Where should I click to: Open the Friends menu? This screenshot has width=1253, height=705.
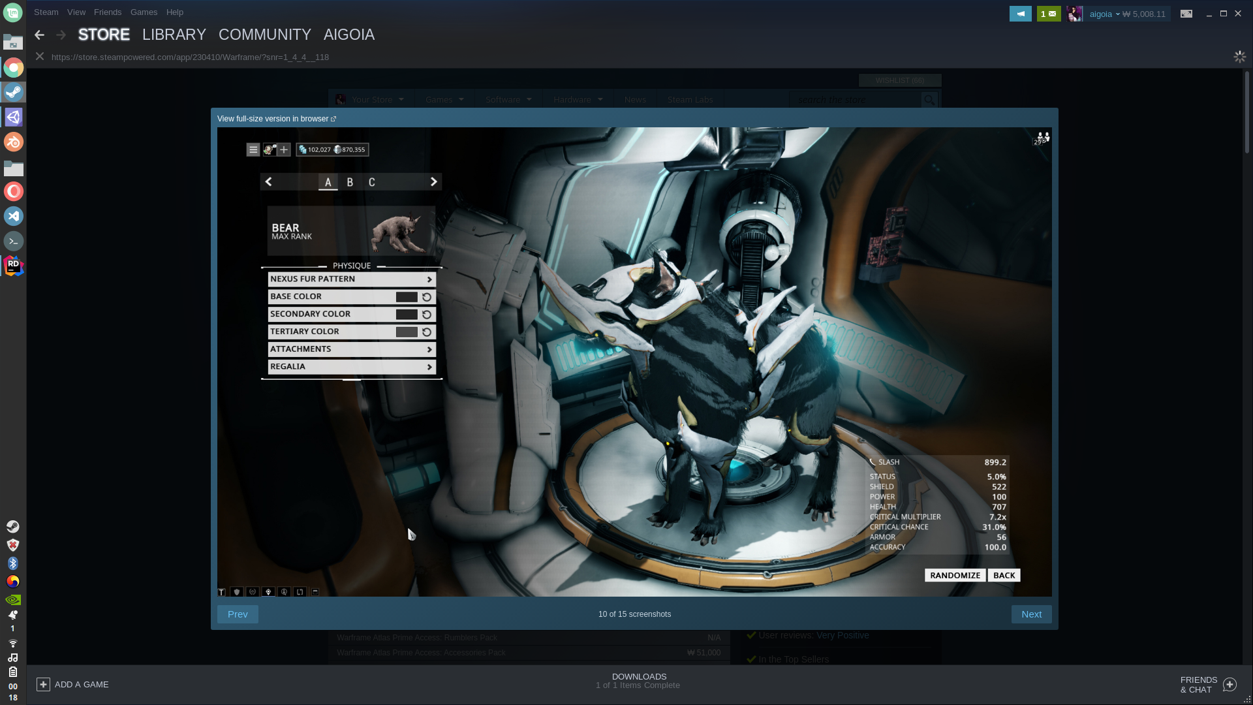click(108, 12)
